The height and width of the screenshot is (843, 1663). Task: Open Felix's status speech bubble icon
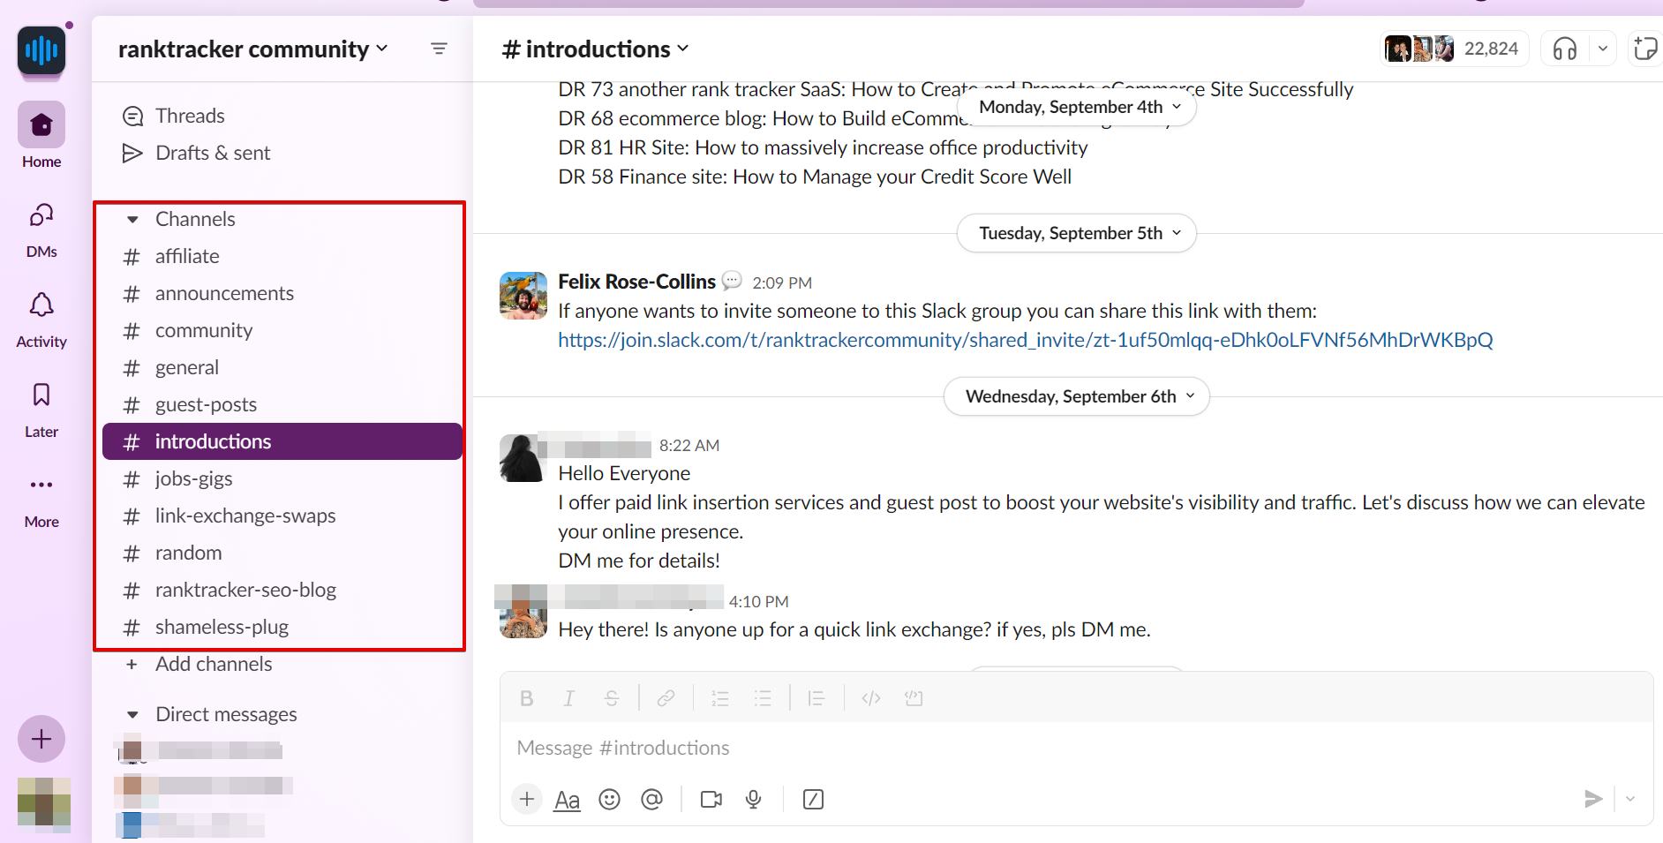732,281
